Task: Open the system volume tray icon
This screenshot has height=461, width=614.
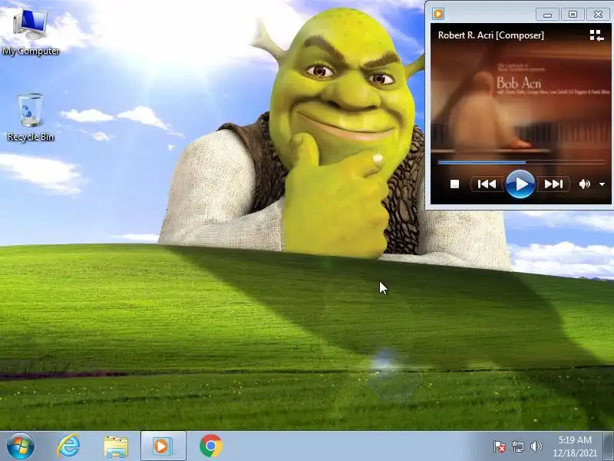Action: click(536, 446)
